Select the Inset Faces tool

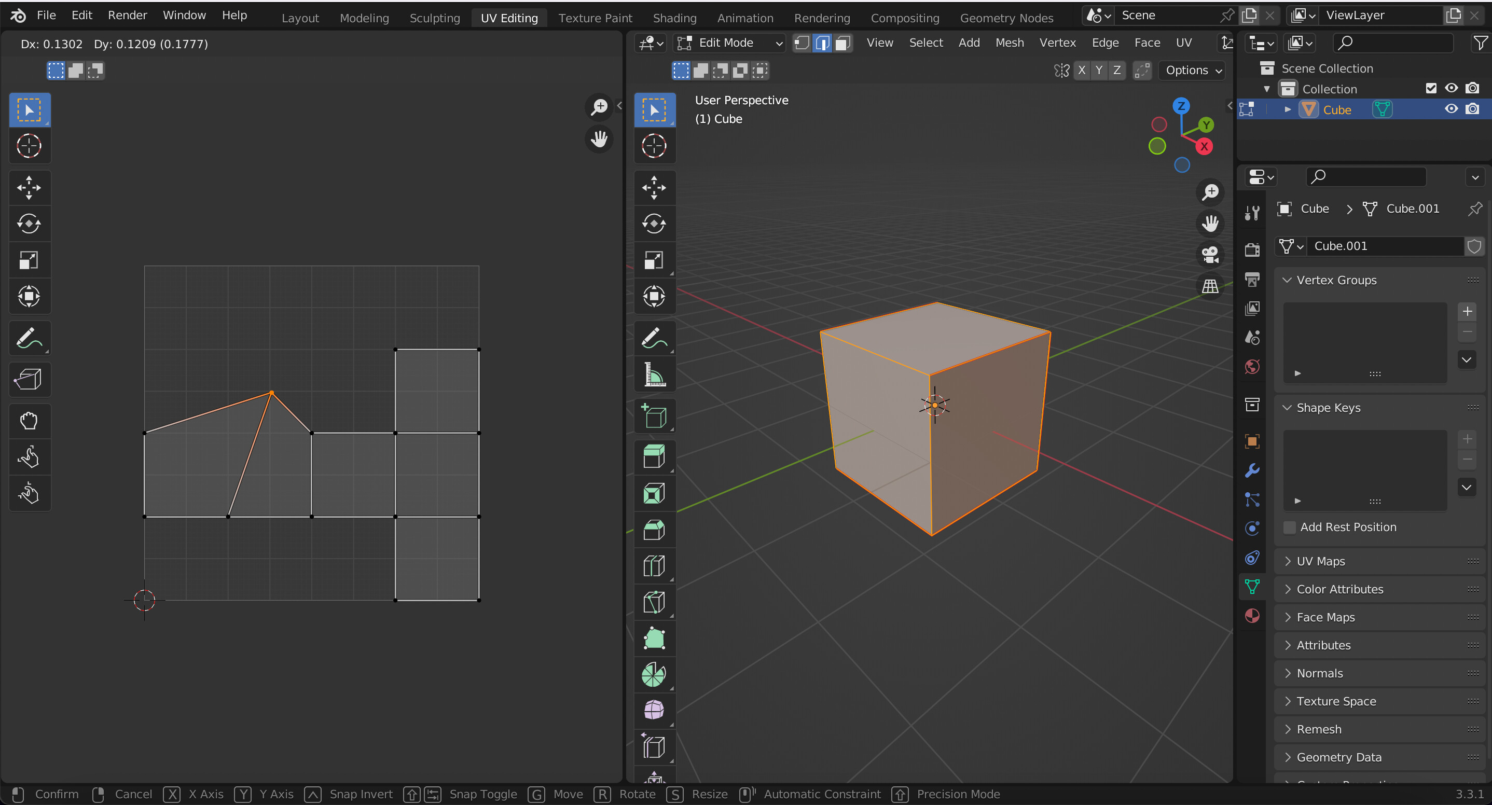click(x=654, y=493)
